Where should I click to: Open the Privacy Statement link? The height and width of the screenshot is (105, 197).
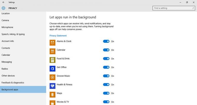(58, 36)
